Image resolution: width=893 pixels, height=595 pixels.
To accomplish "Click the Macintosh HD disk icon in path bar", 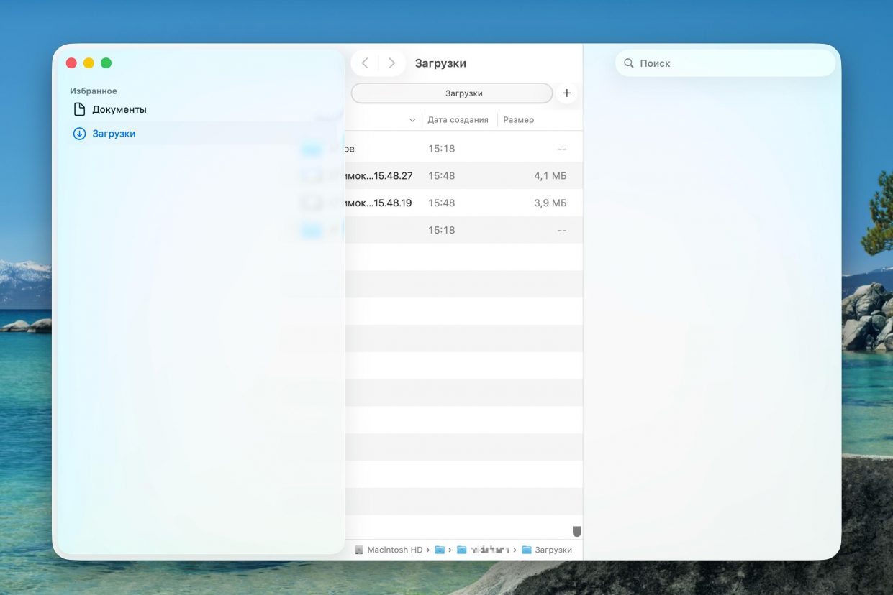I will coord(359,550).
